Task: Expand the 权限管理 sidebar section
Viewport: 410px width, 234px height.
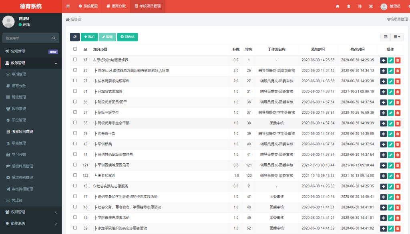Action: coord(31,212)
